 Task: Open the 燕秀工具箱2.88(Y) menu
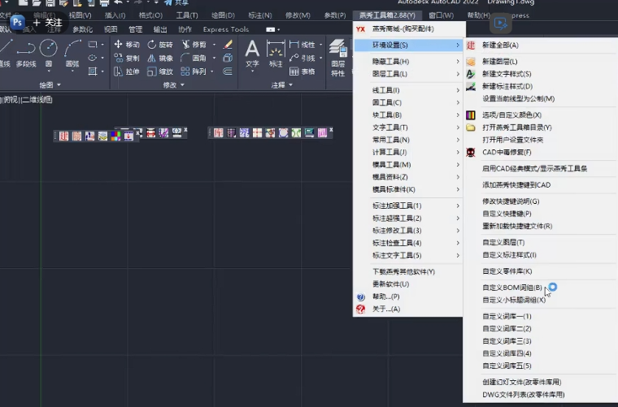386,15
